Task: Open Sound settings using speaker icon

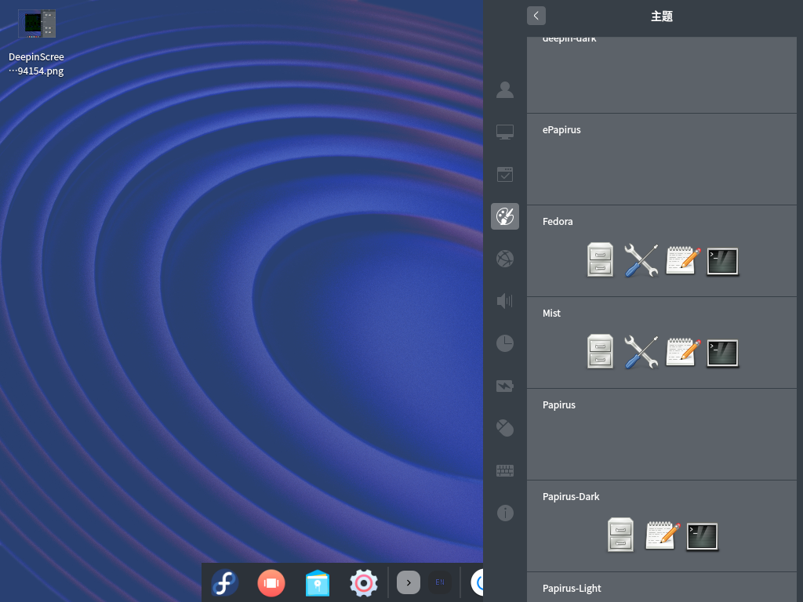Action: (505, 301)
